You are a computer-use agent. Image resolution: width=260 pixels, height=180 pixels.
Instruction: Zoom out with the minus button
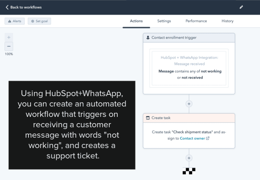click(x=9, y=46)
